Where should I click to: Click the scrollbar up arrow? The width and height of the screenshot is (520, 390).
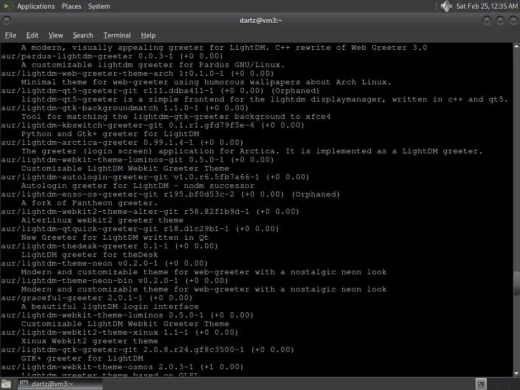click(x=516, y=47)
